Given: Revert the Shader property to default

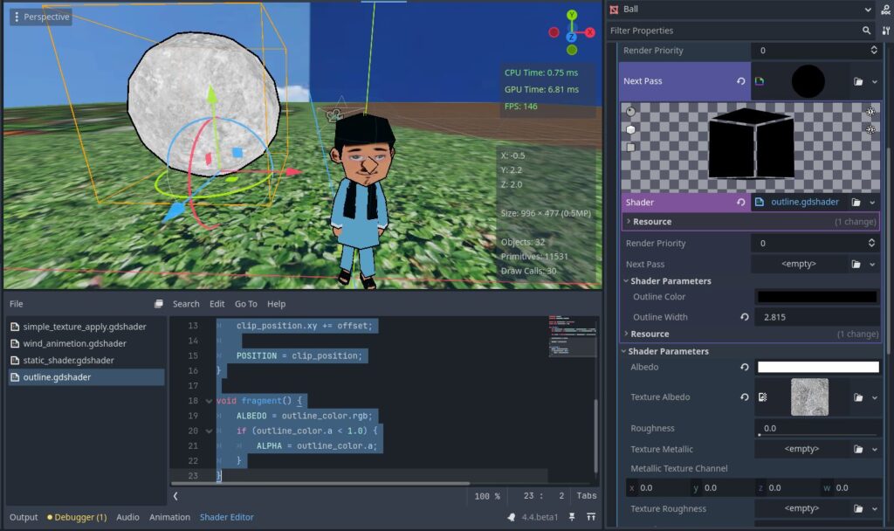Looking at the screenshot, I should pyautogui.click(x=740, y=202).
